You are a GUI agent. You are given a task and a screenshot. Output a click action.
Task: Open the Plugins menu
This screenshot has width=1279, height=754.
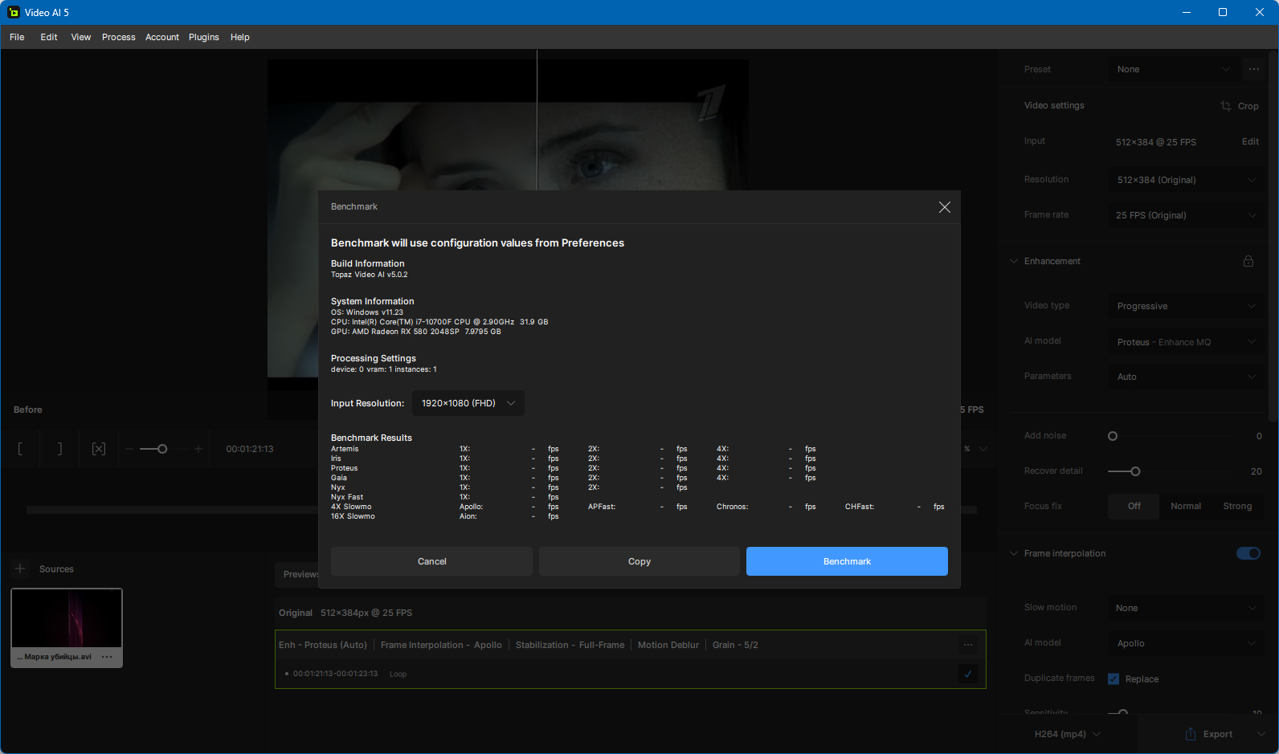[204, 37]
